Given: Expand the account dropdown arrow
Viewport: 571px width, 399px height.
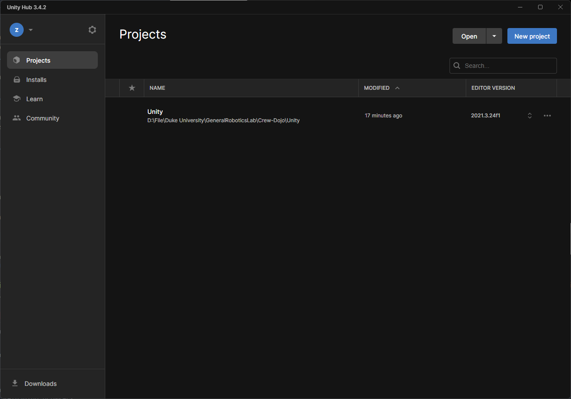Looking at the screenshot, I should (31, 30).
